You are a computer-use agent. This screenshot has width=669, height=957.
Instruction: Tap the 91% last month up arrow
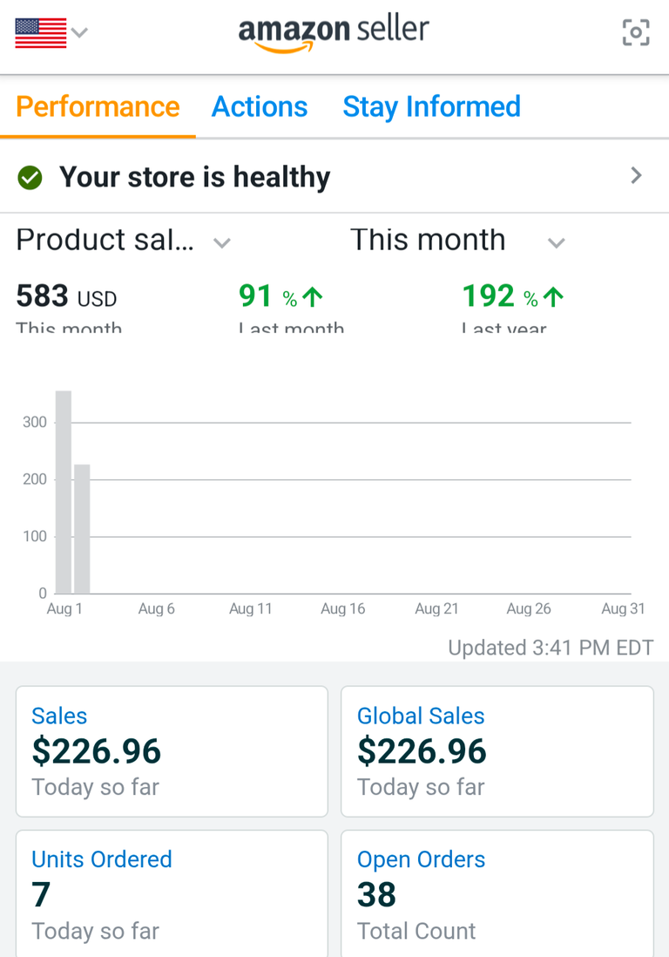point(312,297)
